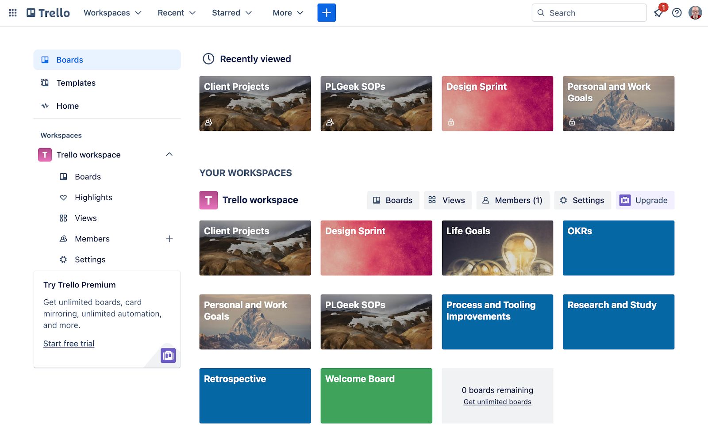
Task: Click the Try Trello Premium heading
Action: point(80,285)
